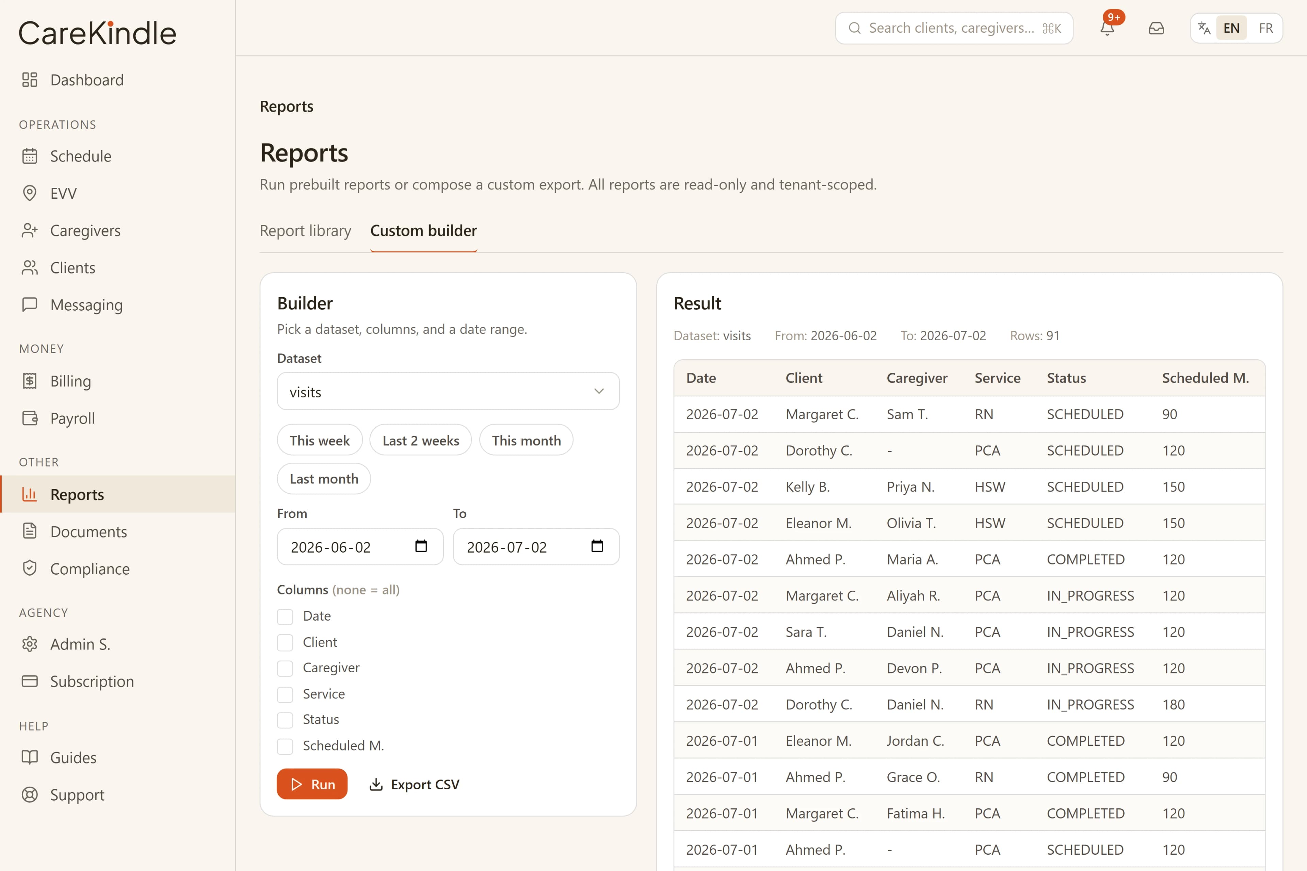1307x871 pixels.
Task: Click Olivia T. caregiver cell
Action: tap(911, 523)
